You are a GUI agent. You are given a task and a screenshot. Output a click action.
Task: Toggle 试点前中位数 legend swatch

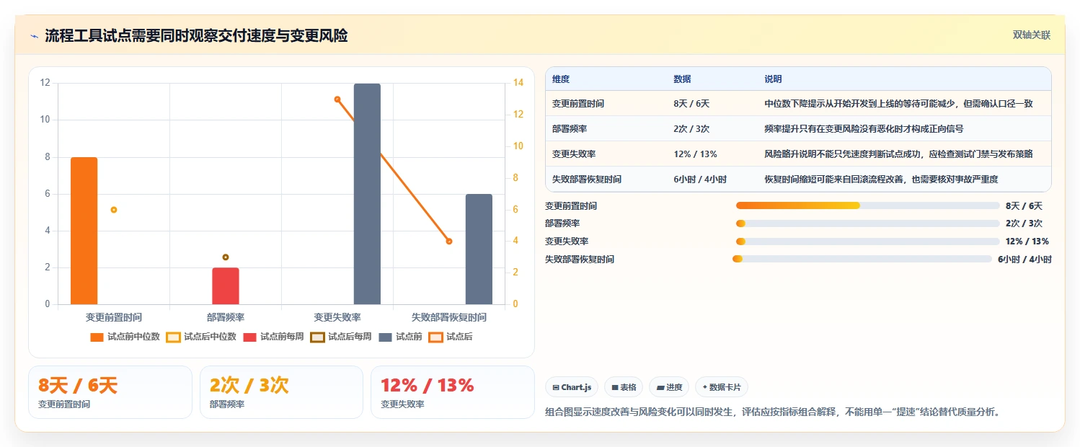(97, 337)
